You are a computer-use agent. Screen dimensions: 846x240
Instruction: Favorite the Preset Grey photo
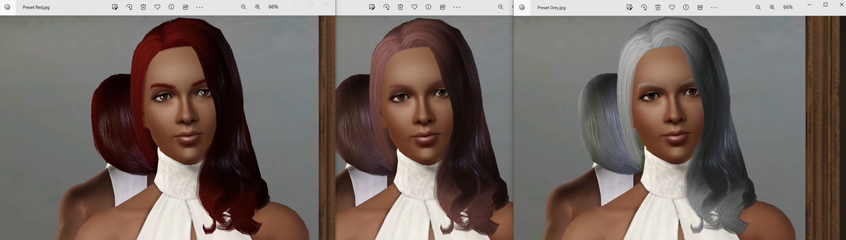pyautogui.click(x=672, y=7)
